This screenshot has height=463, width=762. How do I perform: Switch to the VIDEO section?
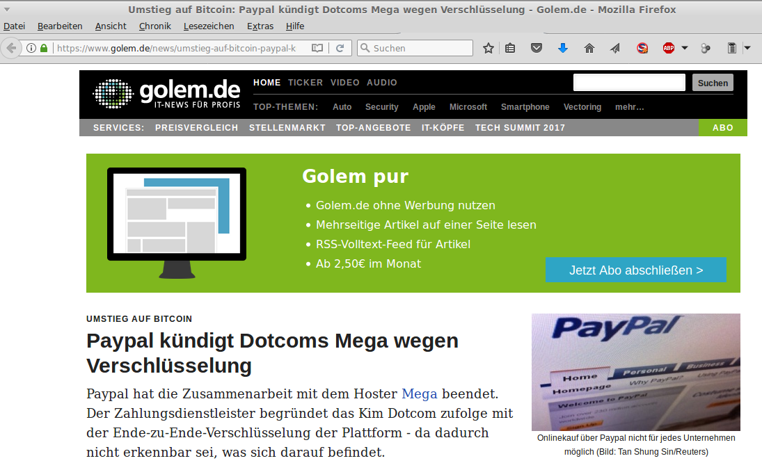point(345,83)
